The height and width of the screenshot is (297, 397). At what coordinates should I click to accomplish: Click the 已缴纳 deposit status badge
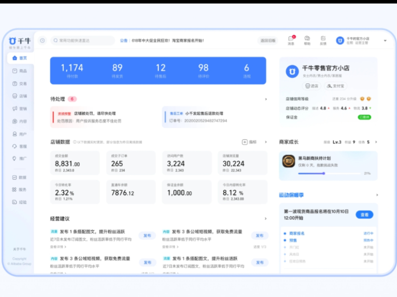pos(364,117)
